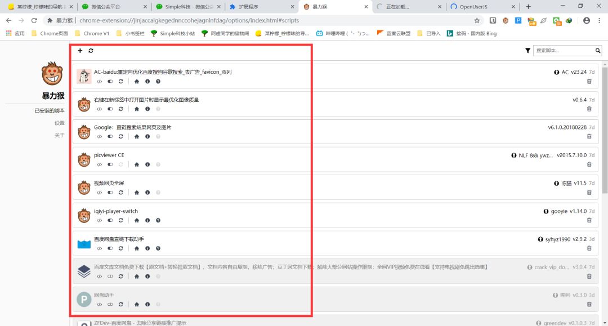Check update for AC-baidu script
Screen dimensions: 608x326
pos(121,82)
